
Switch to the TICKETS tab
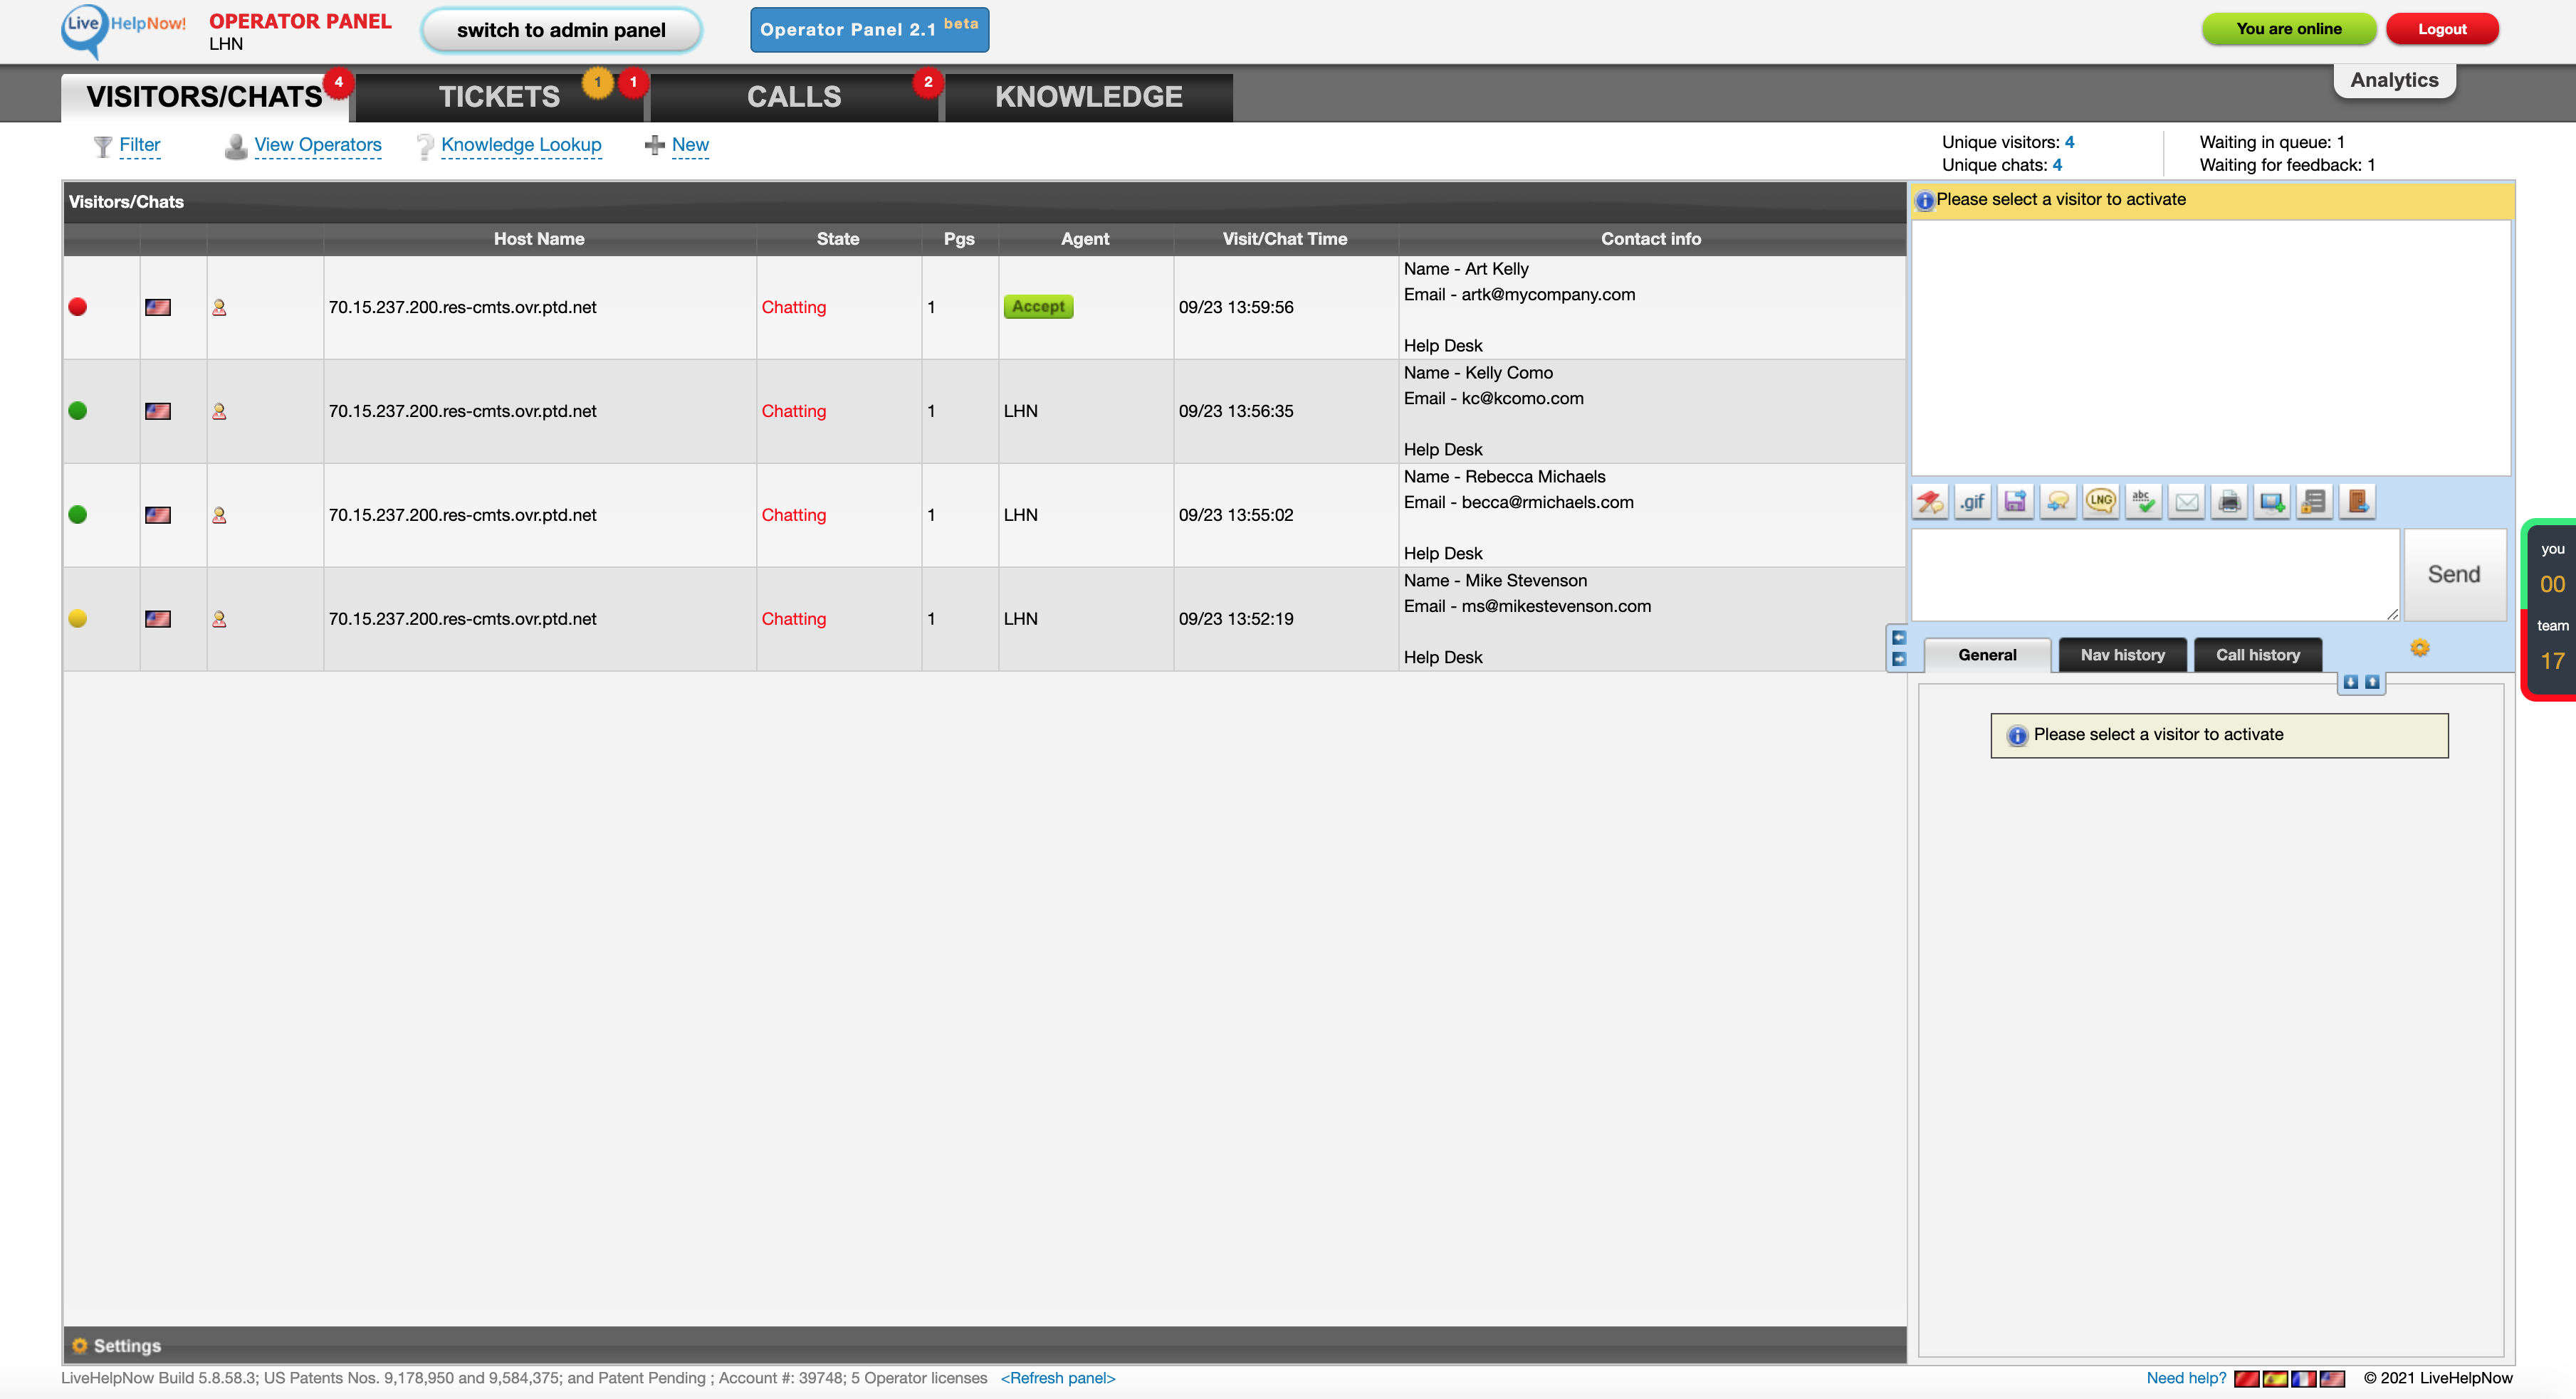[x=499, y=97]
